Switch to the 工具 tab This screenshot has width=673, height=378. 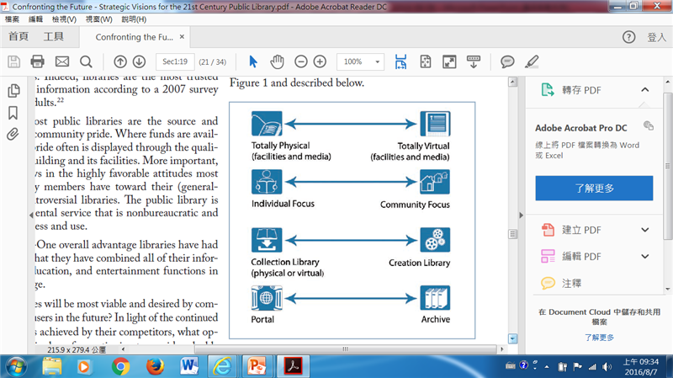[x=53, y=37]
